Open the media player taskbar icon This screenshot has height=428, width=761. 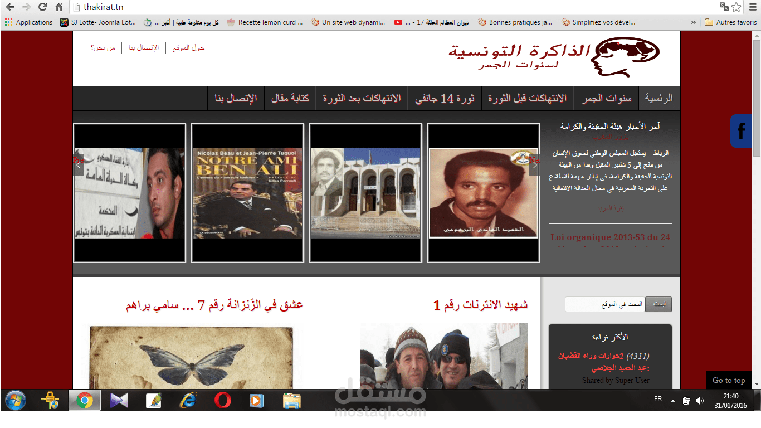(x=256, y=400)
